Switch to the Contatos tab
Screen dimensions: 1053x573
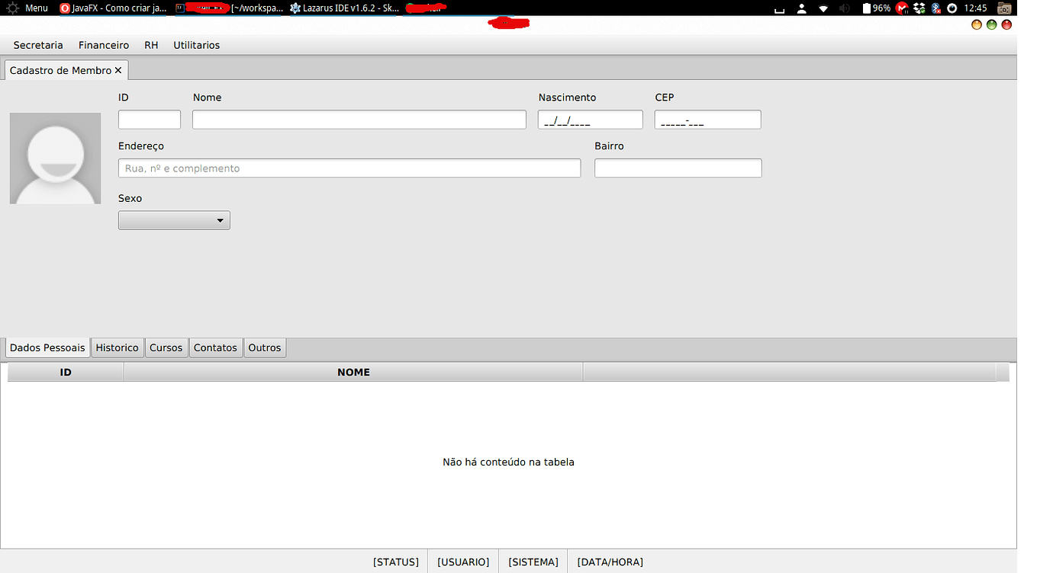pyautogui.click(x=215, y=347)
